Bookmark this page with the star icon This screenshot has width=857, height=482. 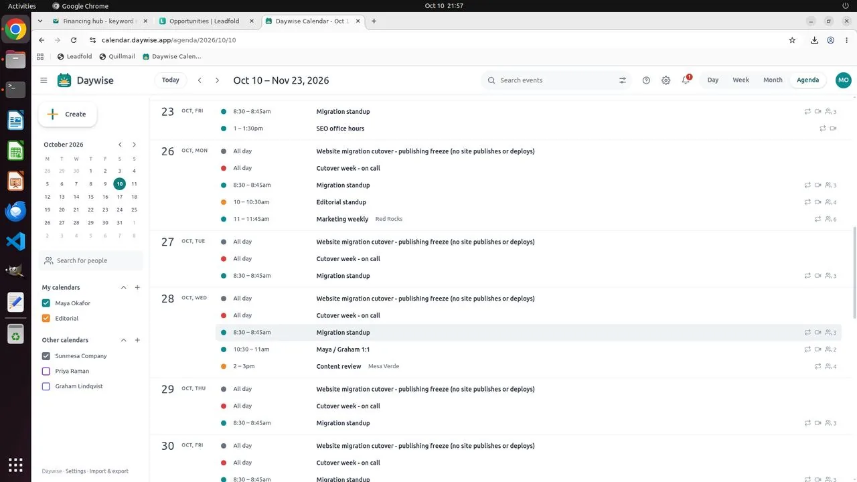tap(792, 40)
